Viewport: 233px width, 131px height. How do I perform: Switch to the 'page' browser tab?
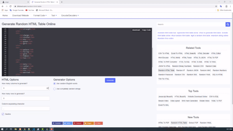(15, 2)
